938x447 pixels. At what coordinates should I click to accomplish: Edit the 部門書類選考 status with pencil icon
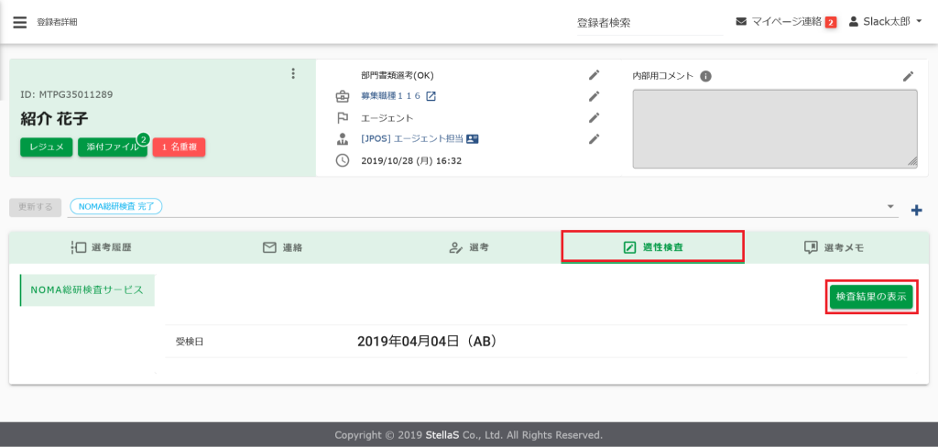594,75
